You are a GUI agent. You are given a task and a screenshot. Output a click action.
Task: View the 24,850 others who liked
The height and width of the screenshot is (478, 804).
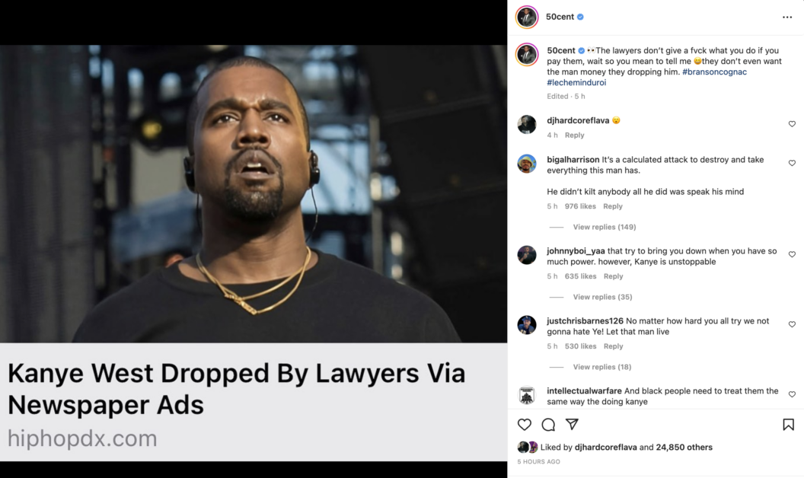[x=684, y=448]
